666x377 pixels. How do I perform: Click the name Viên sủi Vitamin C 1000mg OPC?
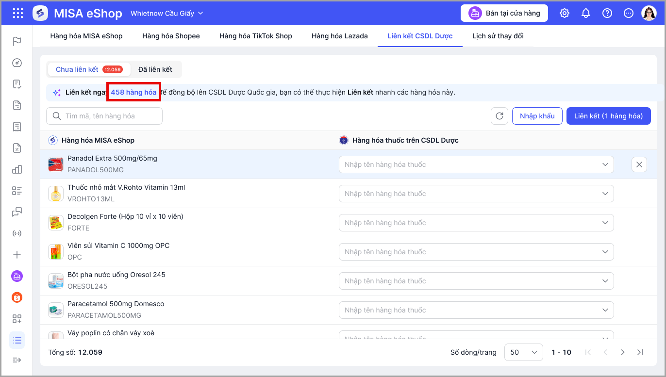[118, 246]
